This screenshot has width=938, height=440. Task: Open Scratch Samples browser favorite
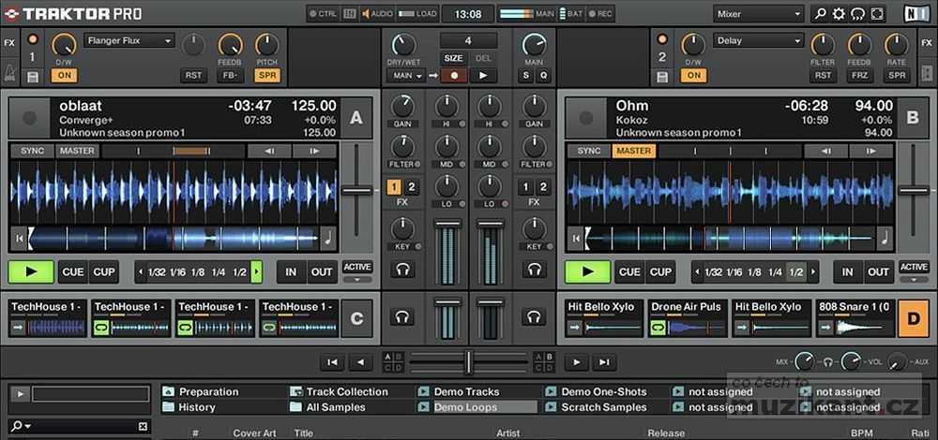[597, 407]
